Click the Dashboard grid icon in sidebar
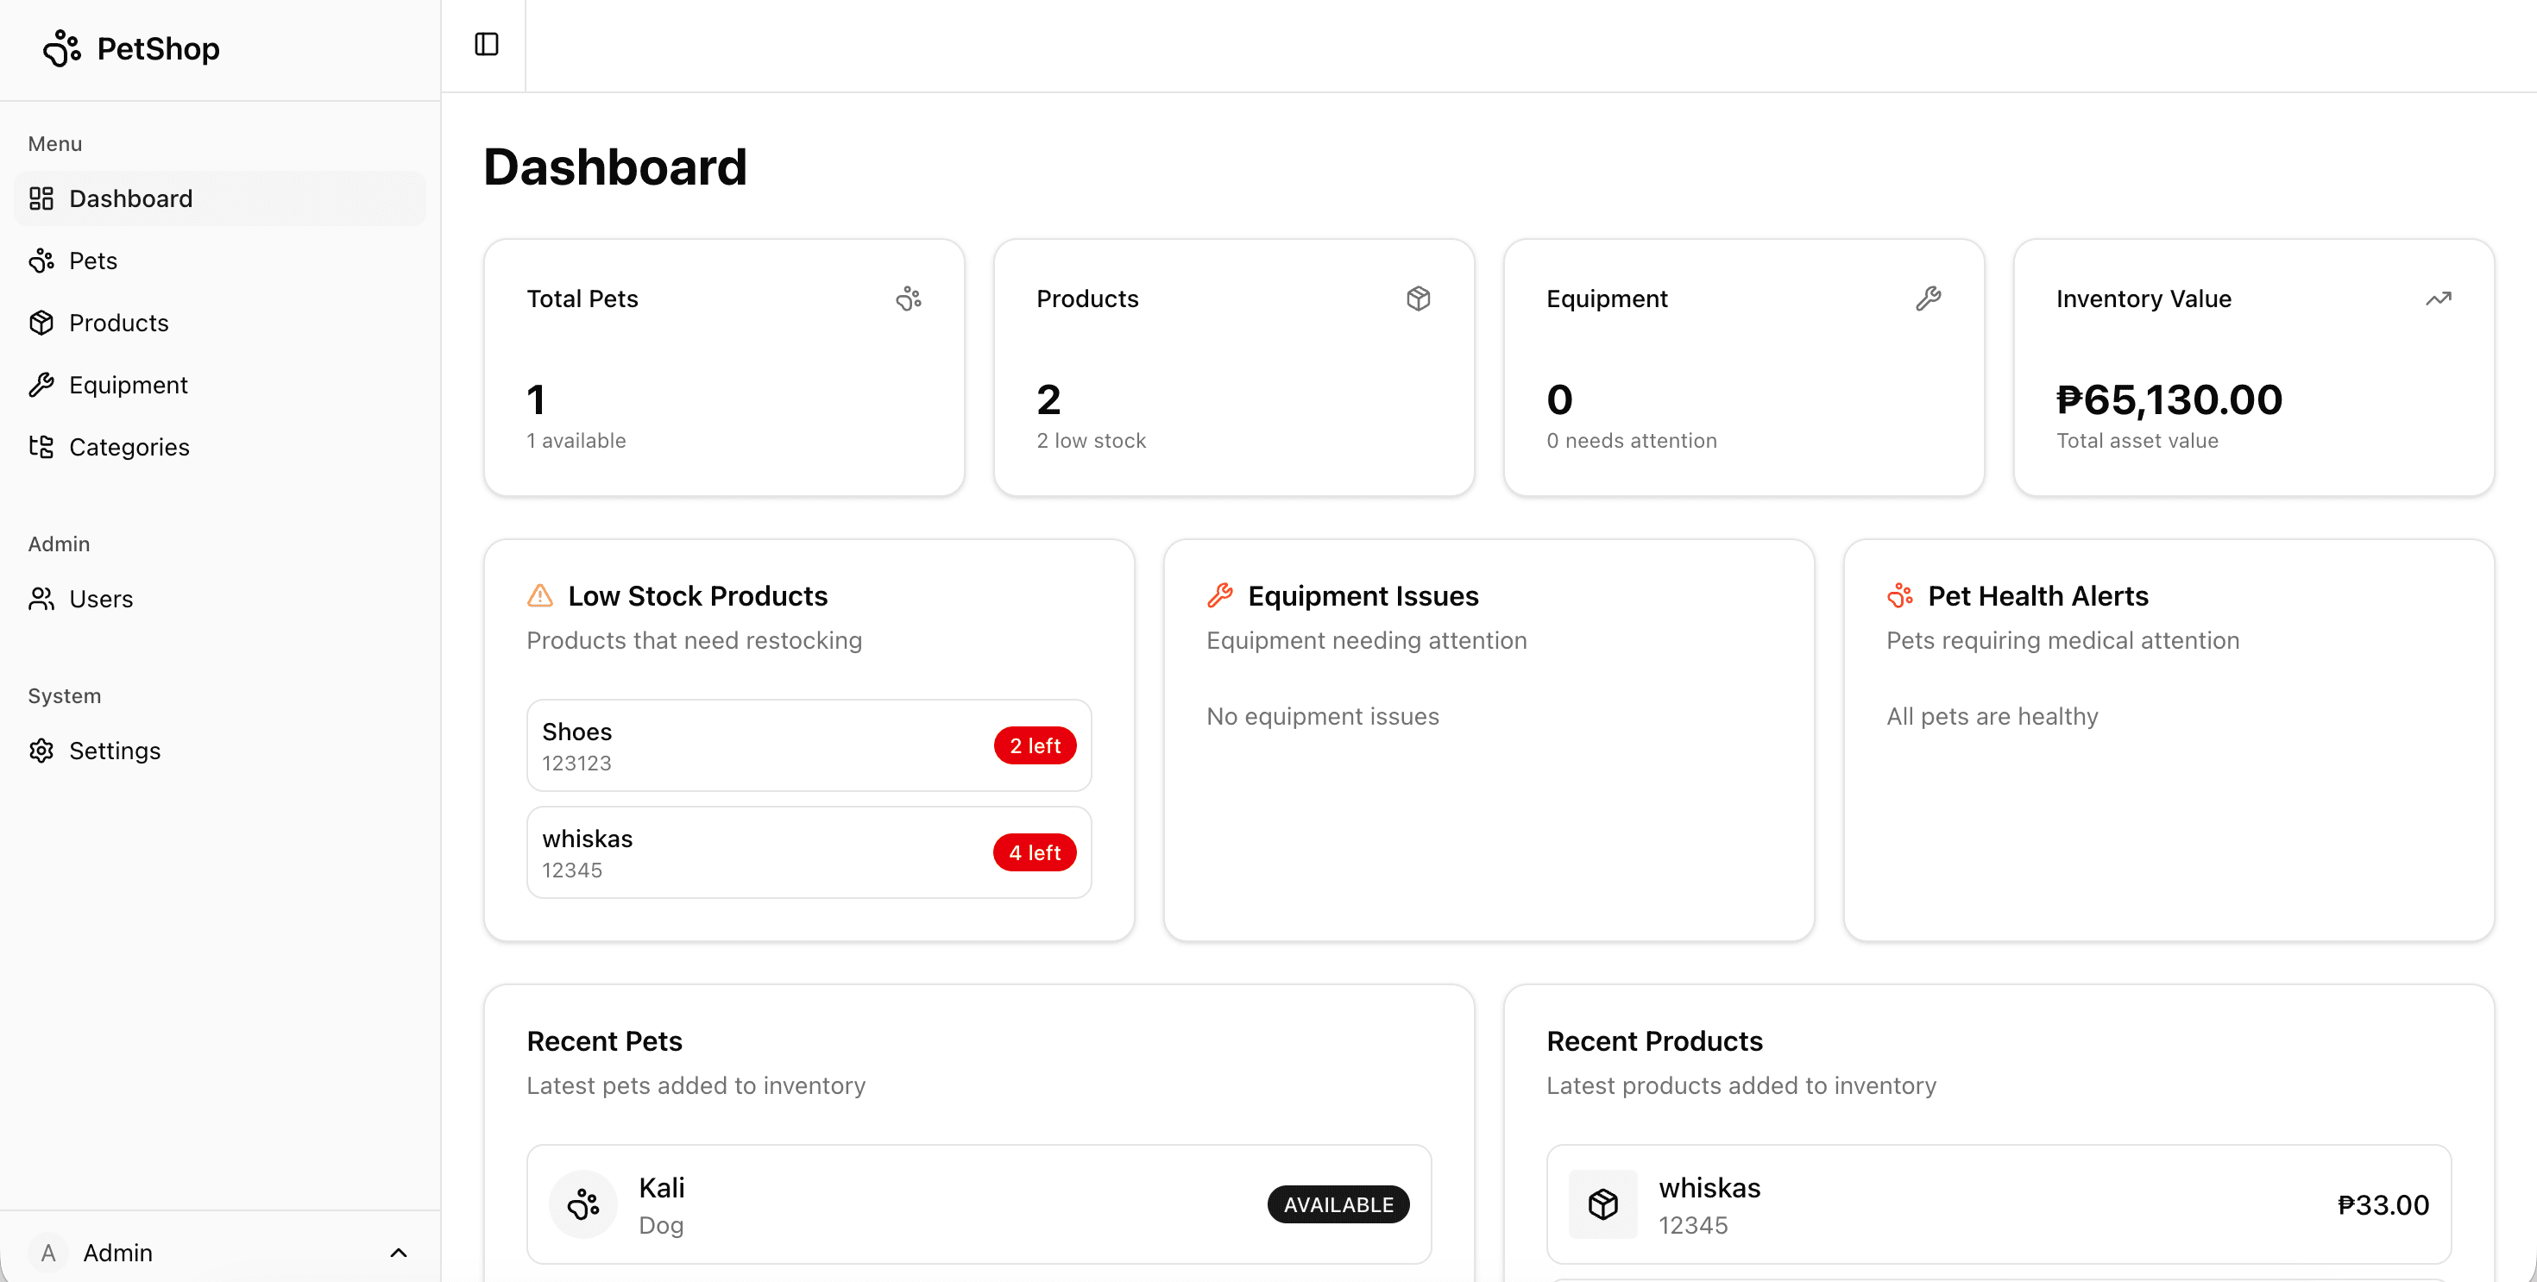 tap(41, 199)
